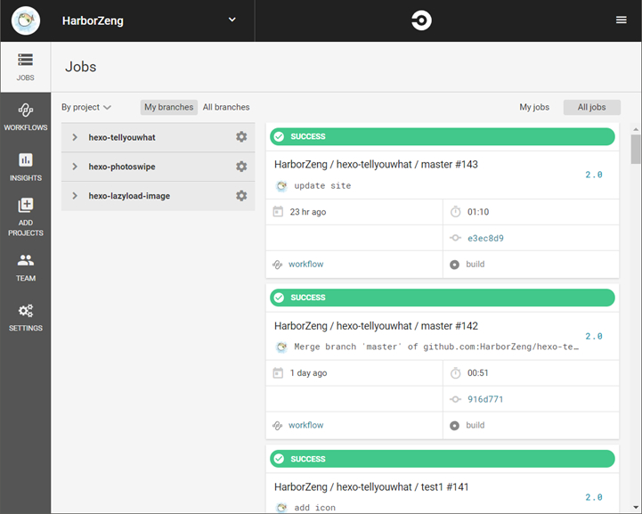Select hexo-lazyload-image project name

pyautogui.click(x=129, y=196)
